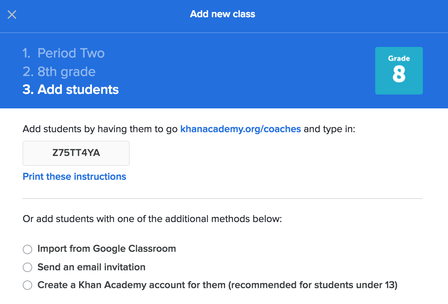Click the Add new class header title
This screenshot has width=448, height=304.
tap(222, 14)
